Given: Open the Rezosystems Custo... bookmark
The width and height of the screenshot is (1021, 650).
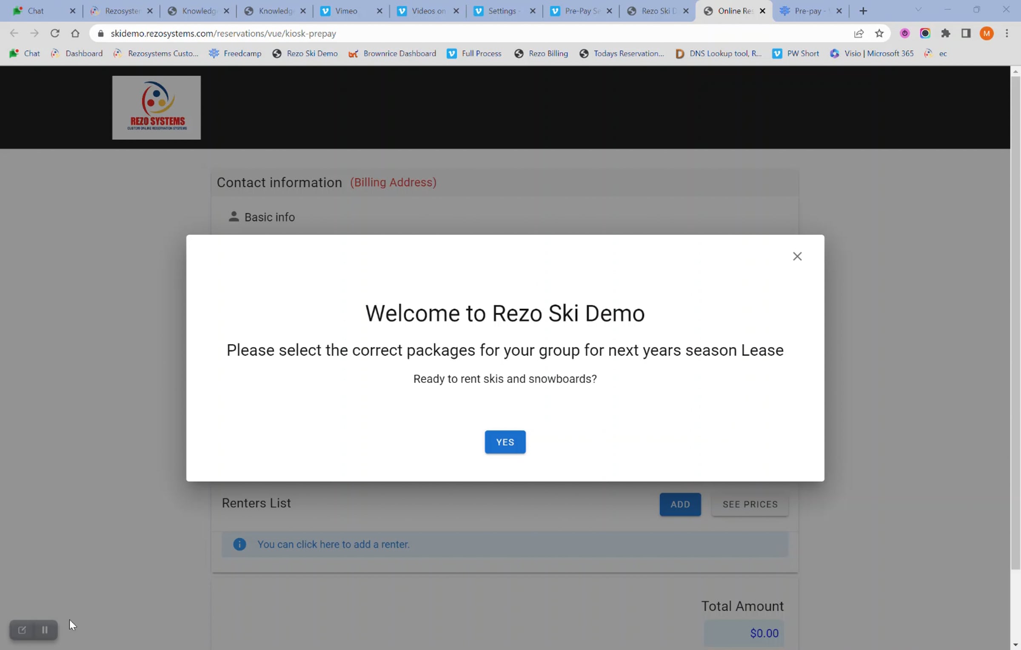Looking at the screenshot, I should click(156, 54).
